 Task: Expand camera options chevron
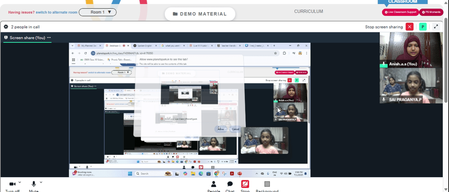20,182
